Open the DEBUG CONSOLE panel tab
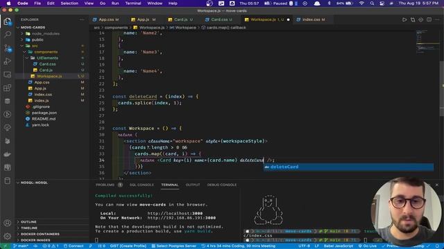 (222, 185)
